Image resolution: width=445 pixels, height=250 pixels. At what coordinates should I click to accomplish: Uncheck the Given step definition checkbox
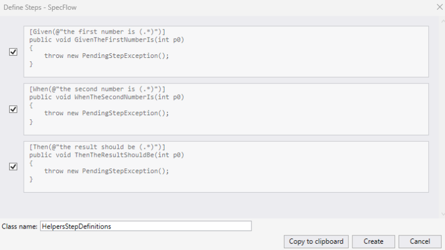pos(13,52)
